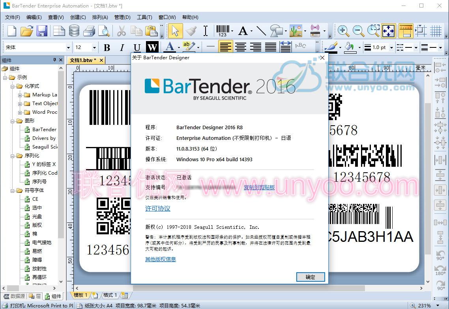Select justified text alignment
449x309 pixels.
coord(270,47)
